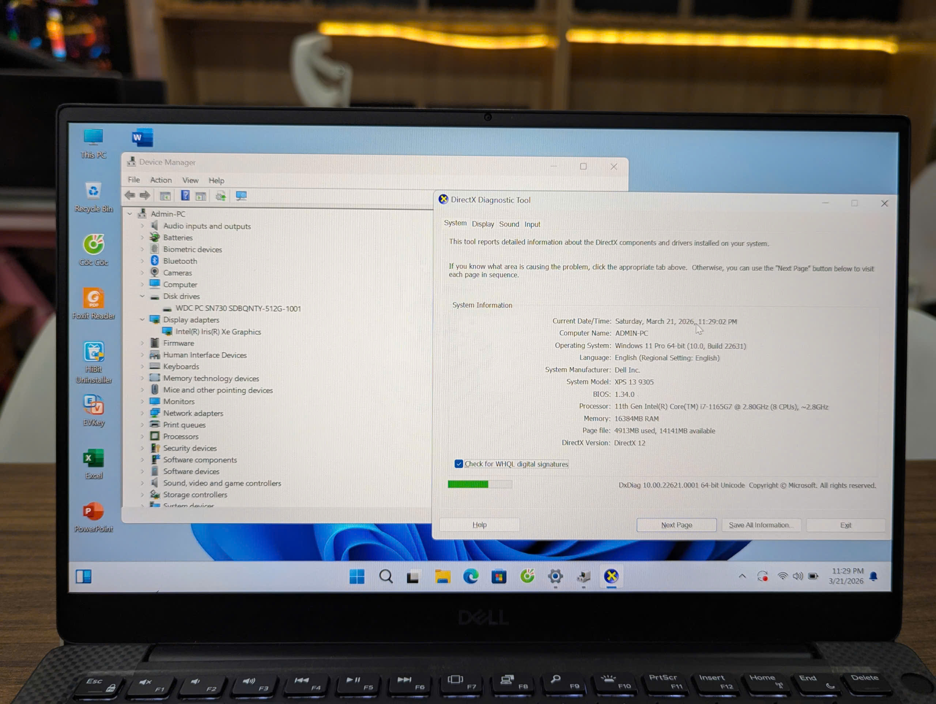Screen dimensions: 936x704
Task: Open Device Manager Help icon on toolbar
Action: point(185,195)
